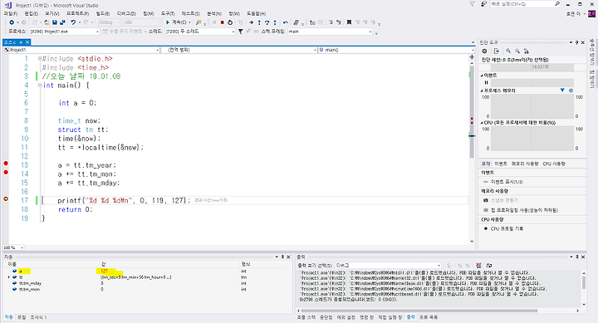Pin the source .c document tab
This screenshot has height=323, width=598.
tap(22, 42)
